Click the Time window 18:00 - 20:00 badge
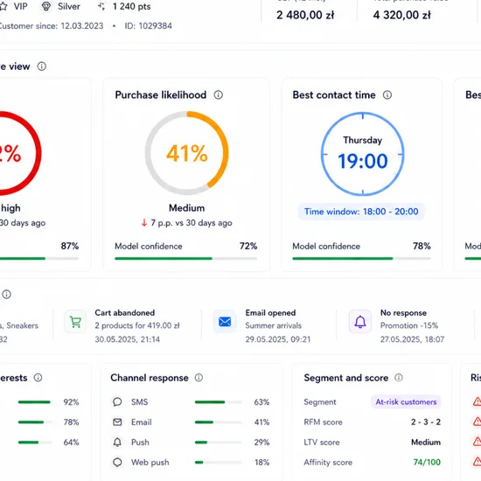This screenshot has width=481, height=481. 361,212
